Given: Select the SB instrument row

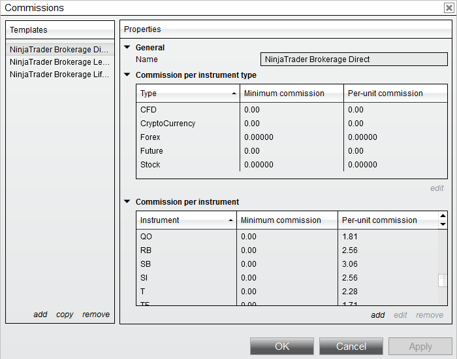Looking at the screenshot, I should 287,264.
